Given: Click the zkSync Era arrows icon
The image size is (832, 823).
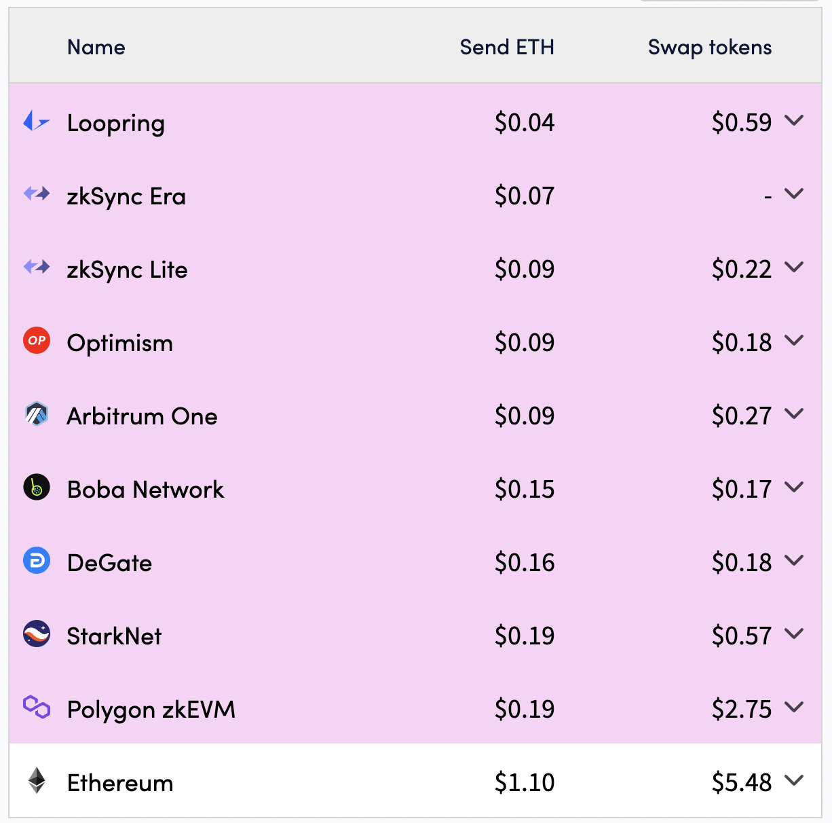Looking at the screenshot, I should click(x=37, y=194).
